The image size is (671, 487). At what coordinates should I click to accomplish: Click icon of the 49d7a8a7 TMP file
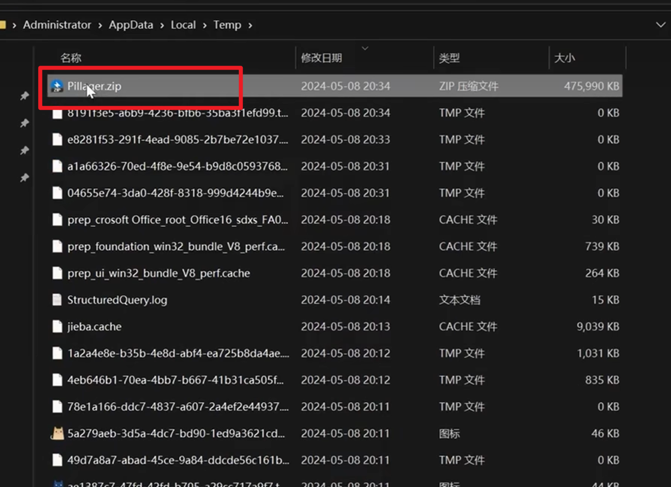click(58, 460)
